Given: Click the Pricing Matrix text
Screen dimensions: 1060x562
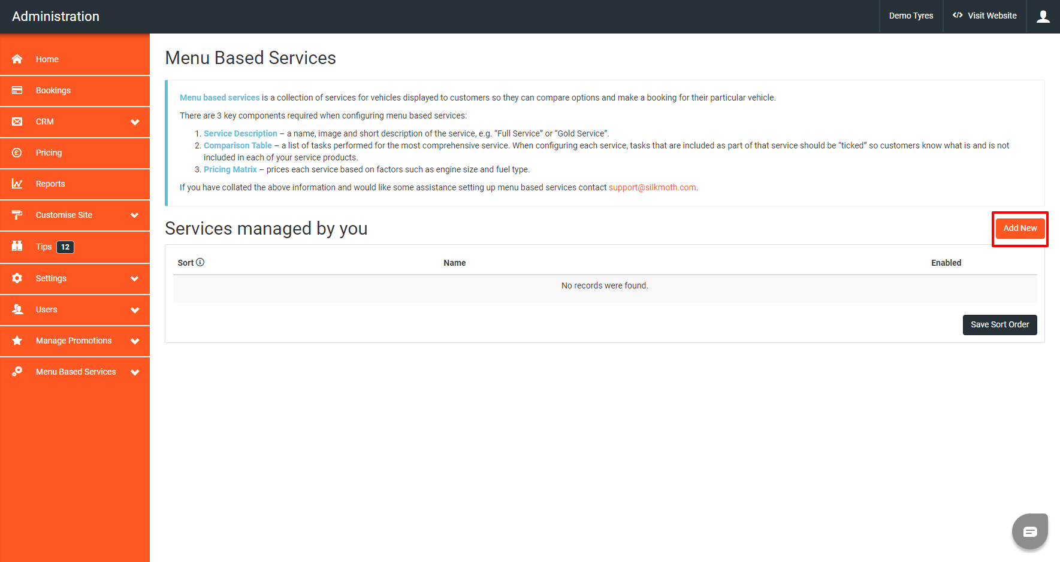Looking at the screenshot, I should (x=230, y=169).
